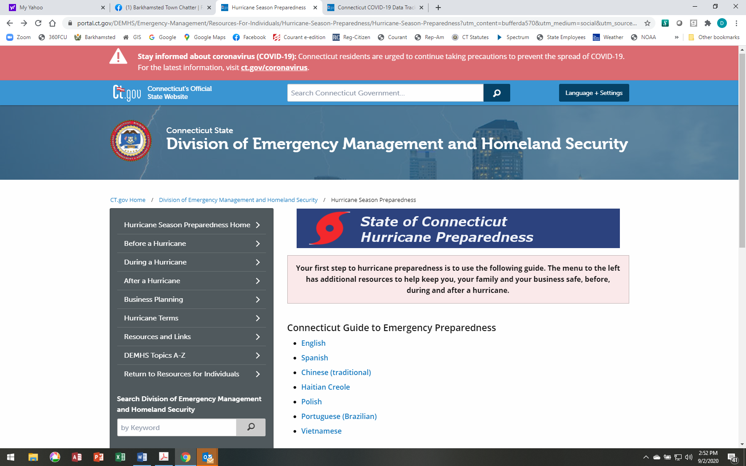Open the action center notifications icon

point(733,457)
